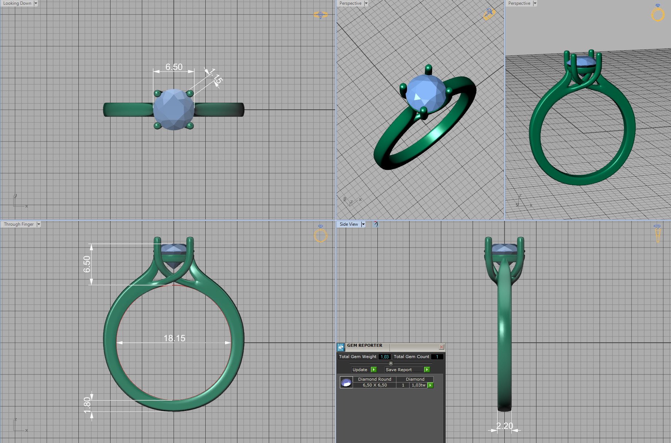Click the Looking Down viewport title
The height and width of the screenshot is (443, 671).
pos(17,3)
